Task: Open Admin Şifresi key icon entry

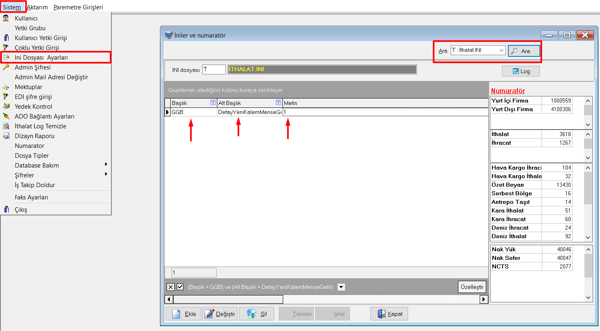Action: coord(6,67)
